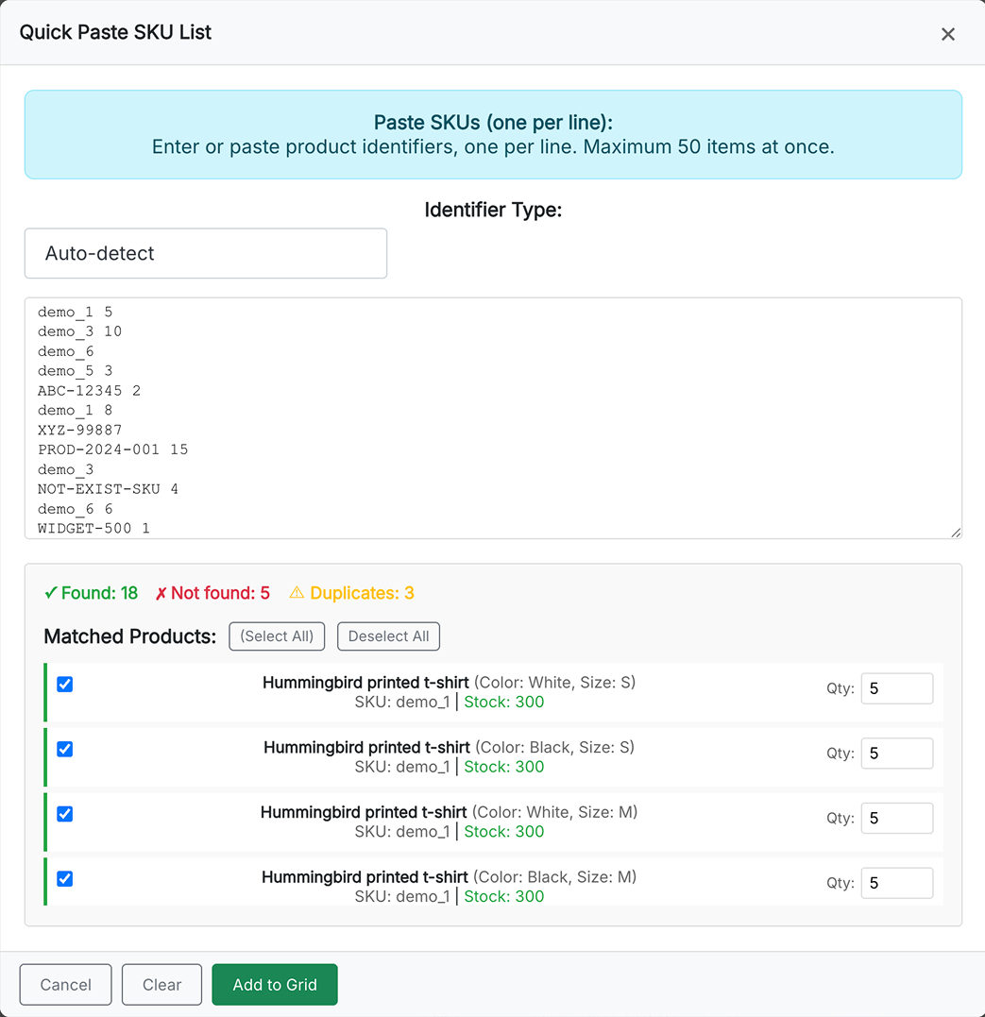Click the 'Found: 18' status text

coord(91,593)
